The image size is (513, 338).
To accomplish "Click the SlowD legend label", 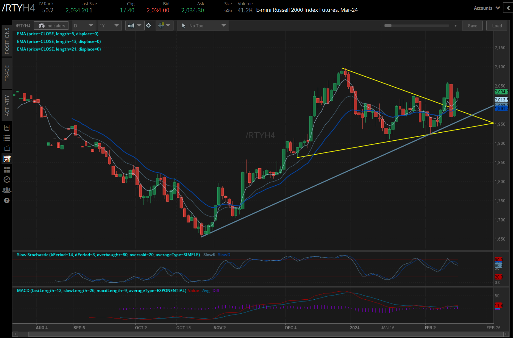I will 224,255.
